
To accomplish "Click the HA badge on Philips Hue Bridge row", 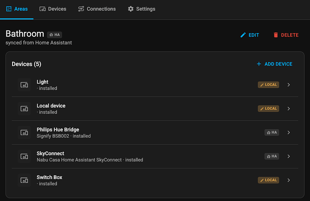I will point(272,132).
